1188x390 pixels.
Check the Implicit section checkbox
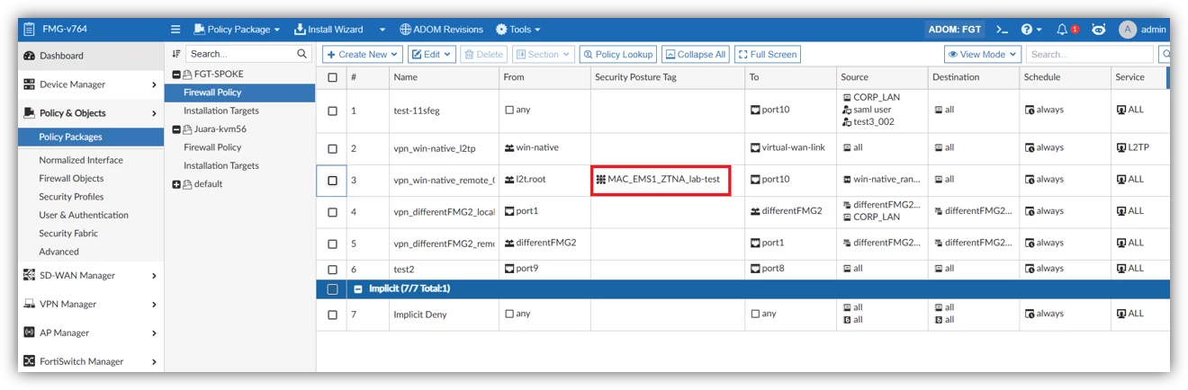[x=332, y=289]
